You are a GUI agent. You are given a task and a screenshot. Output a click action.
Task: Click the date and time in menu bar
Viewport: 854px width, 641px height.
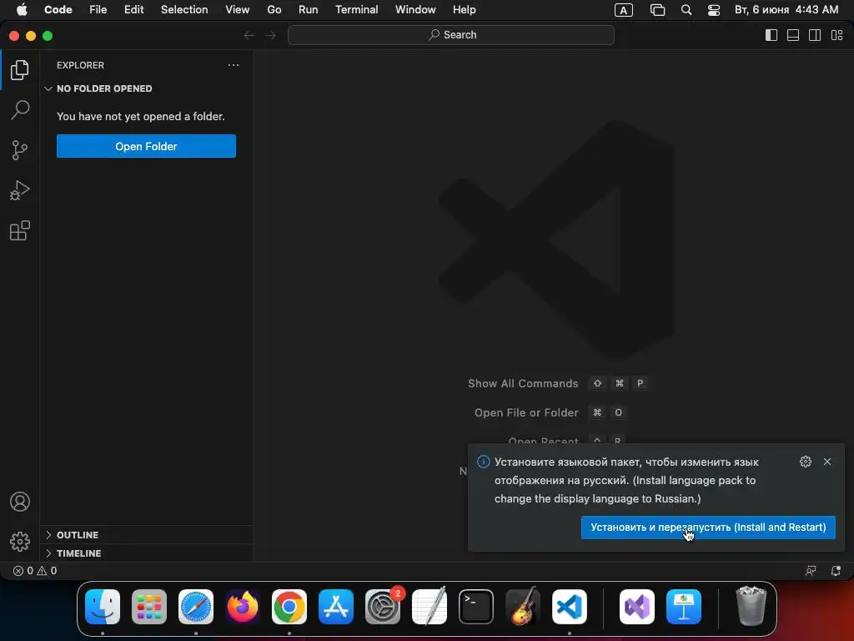786,10
